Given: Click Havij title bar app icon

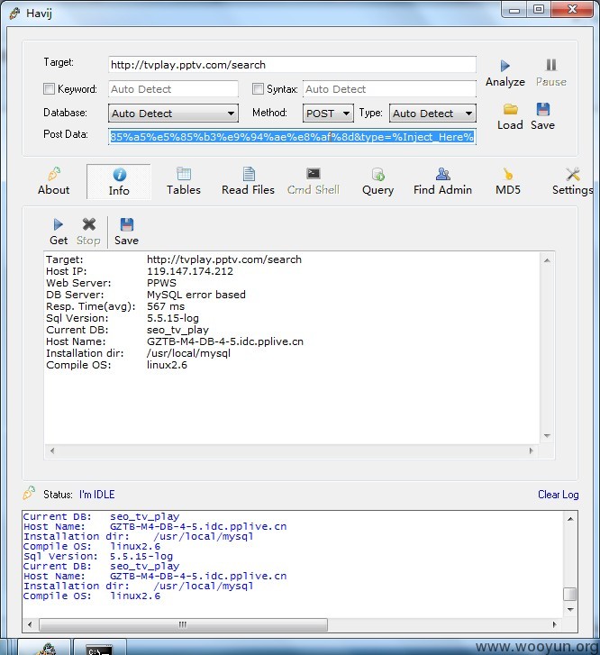Looking at the screenshot, I should point(14,14).
